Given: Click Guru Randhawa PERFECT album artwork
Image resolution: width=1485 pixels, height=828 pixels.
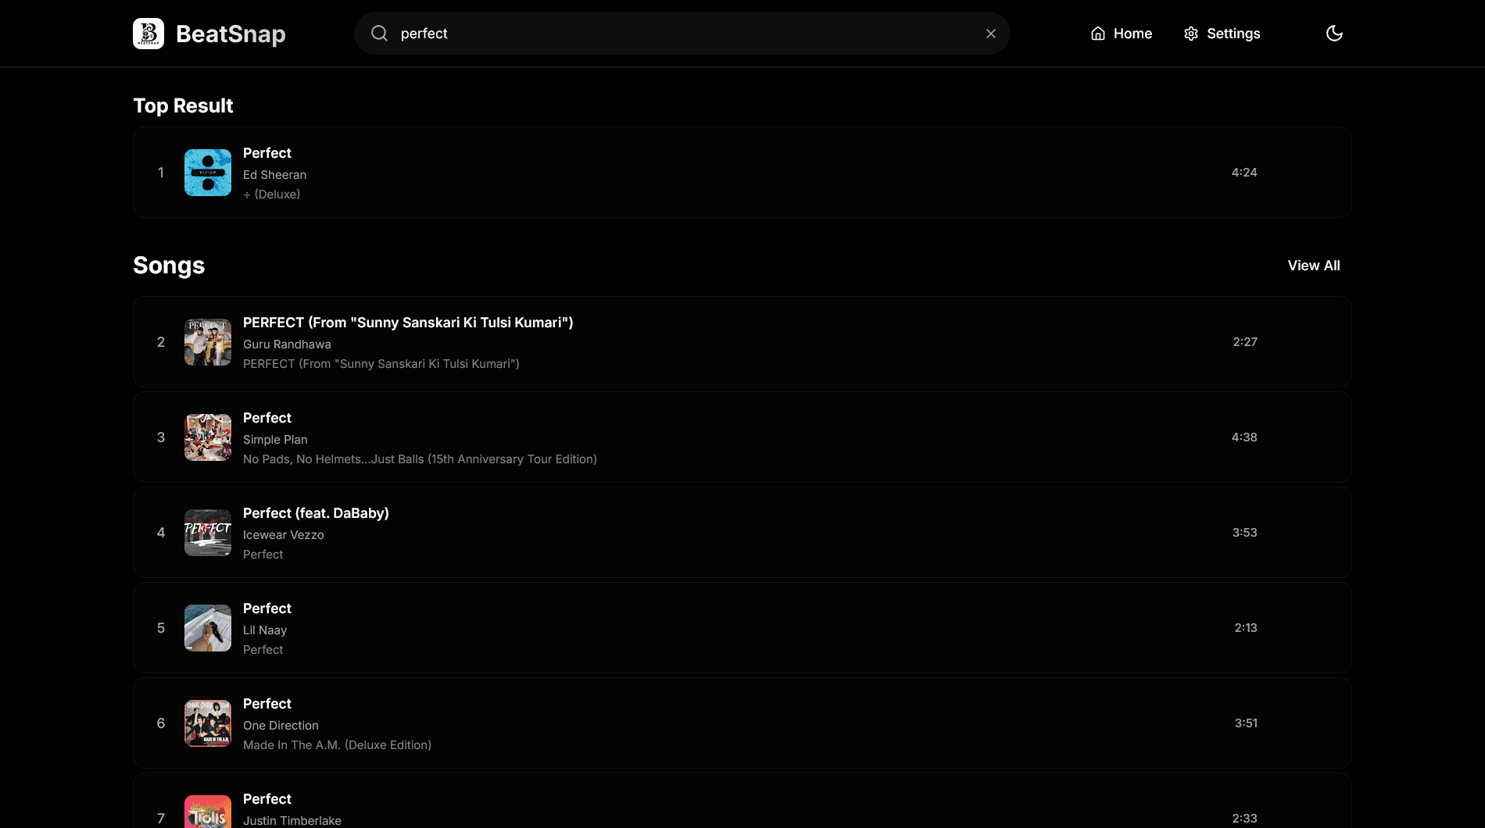Looking at the screenshot, I should click(x=208, y=342).
